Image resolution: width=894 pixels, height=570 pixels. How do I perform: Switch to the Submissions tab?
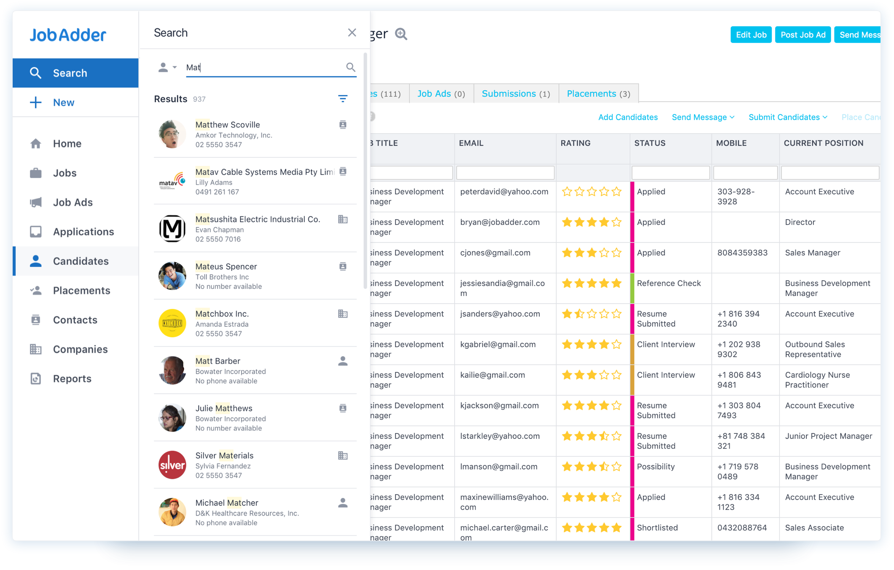[515, 93]
